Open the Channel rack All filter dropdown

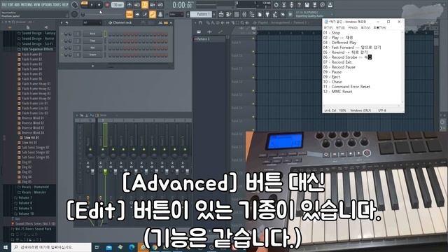point(92,22)
